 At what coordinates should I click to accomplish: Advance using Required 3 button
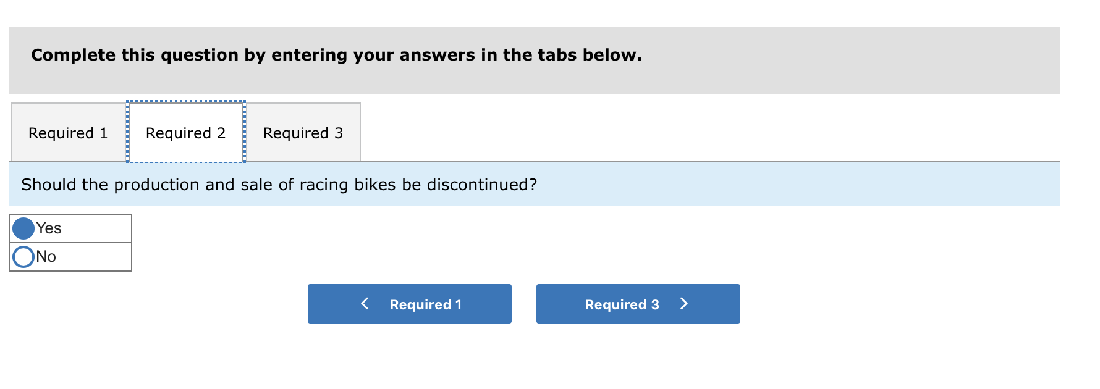(638, 304)
